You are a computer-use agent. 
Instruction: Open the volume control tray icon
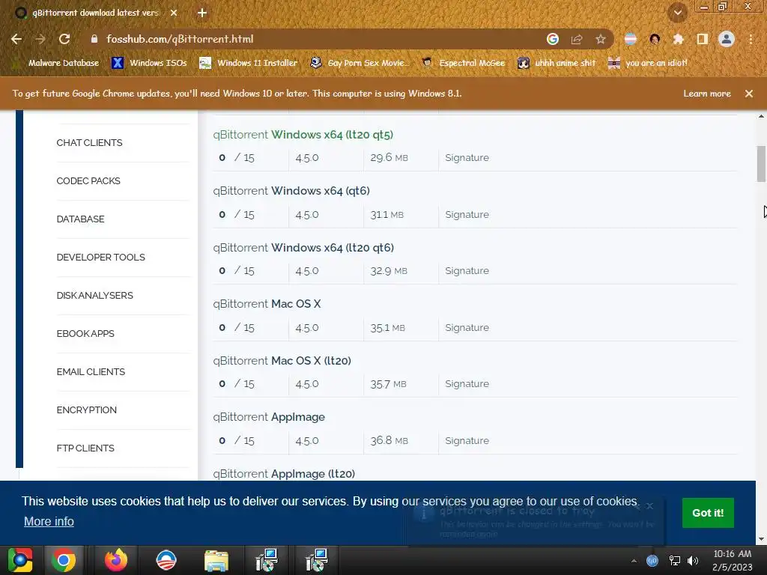(693, 561)
